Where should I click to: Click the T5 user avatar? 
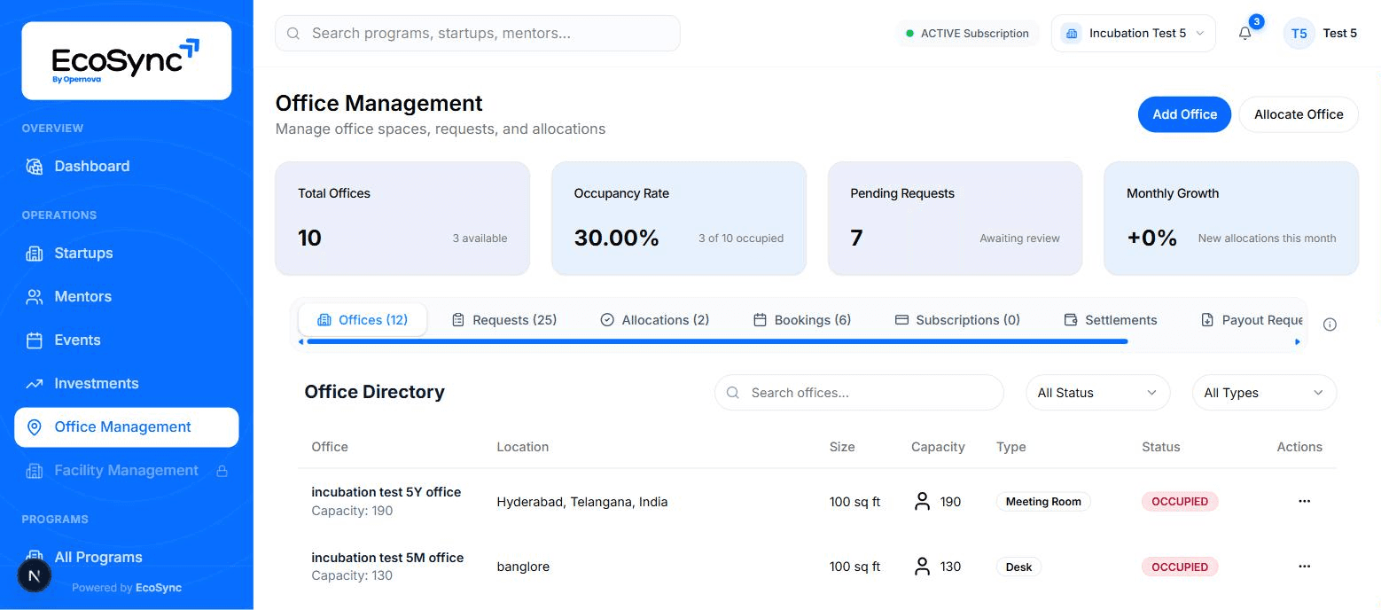pos(1299,34)
